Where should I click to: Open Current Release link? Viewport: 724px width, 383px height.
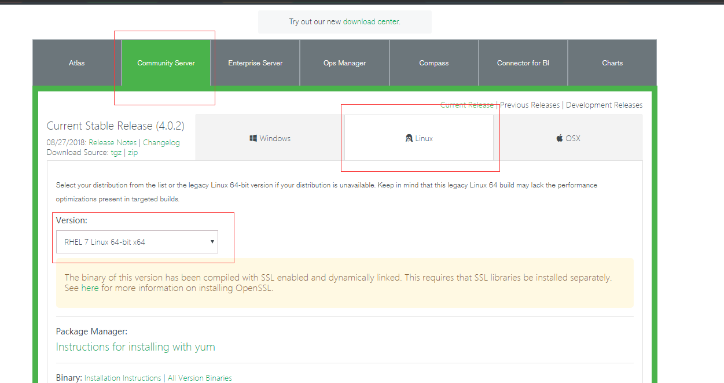click(467, 105)
